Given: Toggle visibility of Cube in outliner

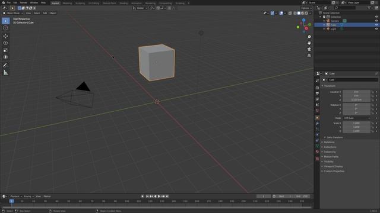Looking at the screenshot, I should (376, 25).
